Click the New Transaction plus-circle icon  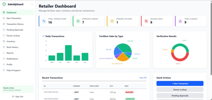click(4, 18)
